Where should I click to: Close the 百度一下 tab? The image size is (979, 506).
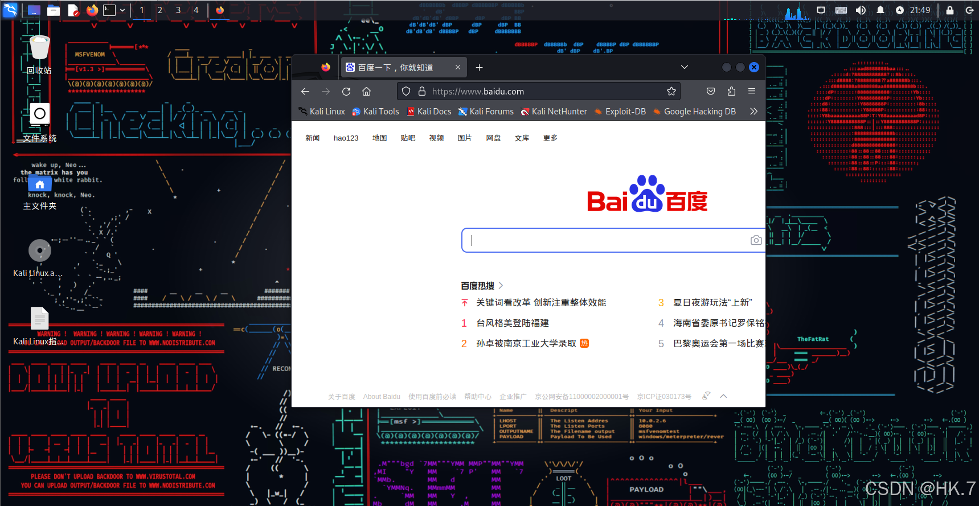click(x=458, y=67)
